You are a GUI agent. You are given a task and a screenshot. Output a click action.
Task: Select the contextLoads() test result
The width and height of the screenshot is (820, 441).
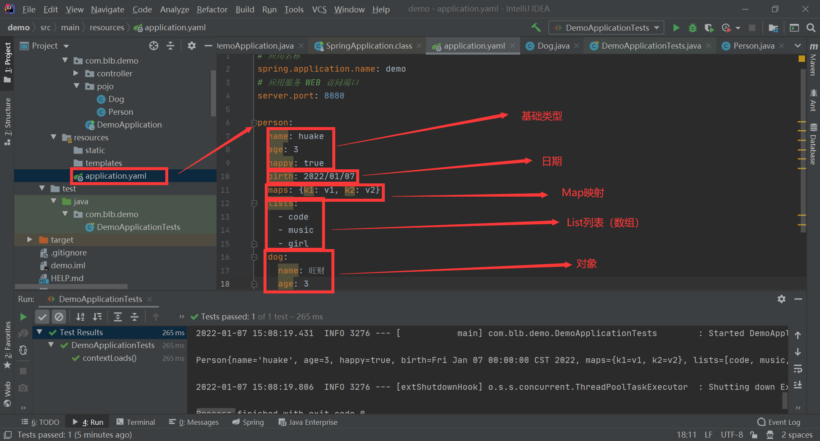[x=109, y=358]
